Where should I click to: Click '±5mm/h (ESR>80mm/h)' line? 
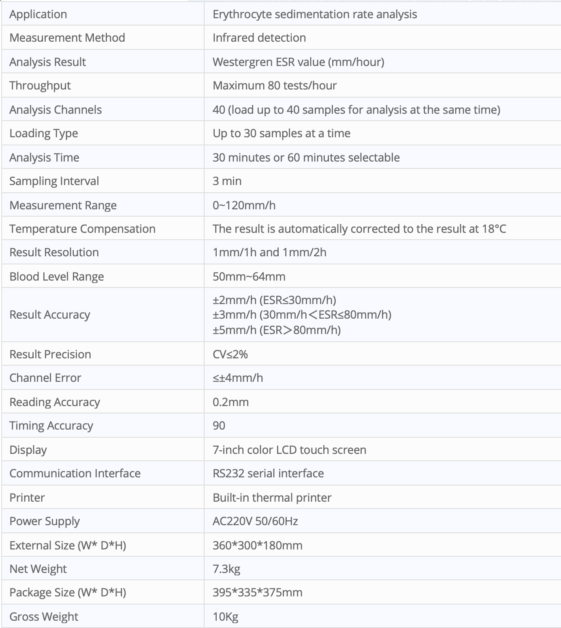tap(277, 330)
